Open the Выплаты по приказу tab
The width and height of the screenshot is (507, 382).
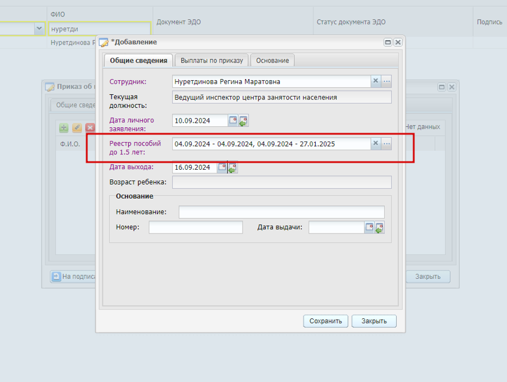pos(212,60)
